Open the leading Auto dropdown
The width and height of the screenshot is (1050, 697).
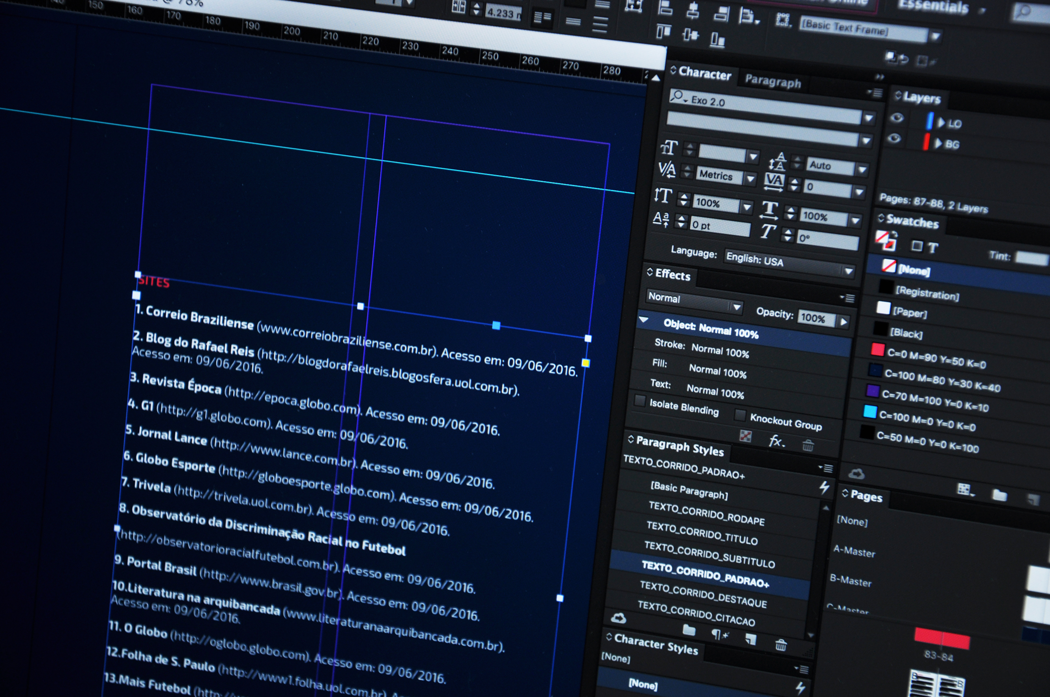pyautogui.click(x=862, y=170)
